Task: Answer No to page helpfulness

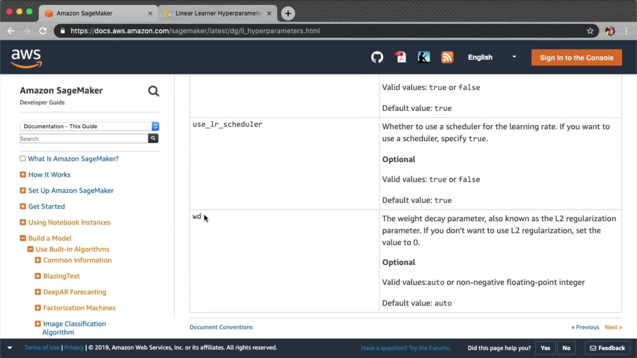Action: point(566,348)
